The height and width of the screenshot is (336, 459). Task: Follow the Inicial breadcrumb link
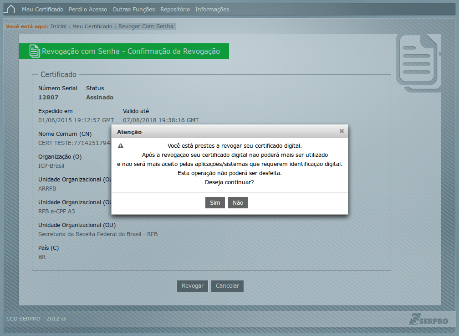tap(59, 26)
